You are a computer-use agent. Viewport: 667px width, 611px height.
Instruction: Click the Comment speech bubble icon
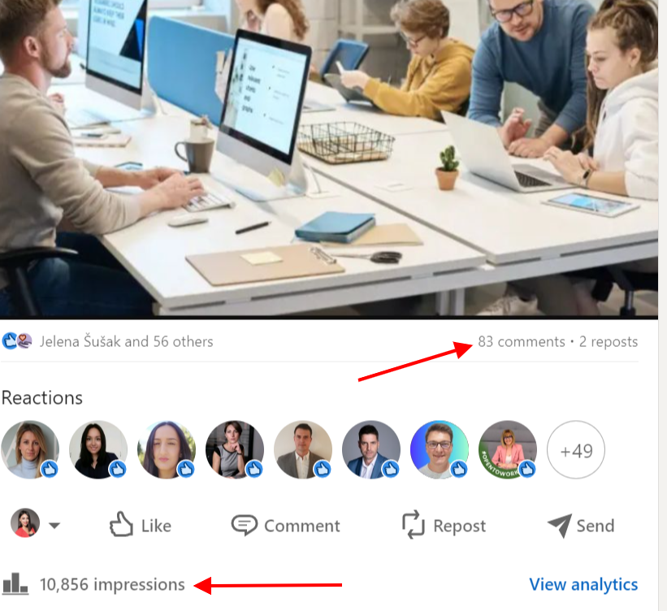[x=245, y=525]
